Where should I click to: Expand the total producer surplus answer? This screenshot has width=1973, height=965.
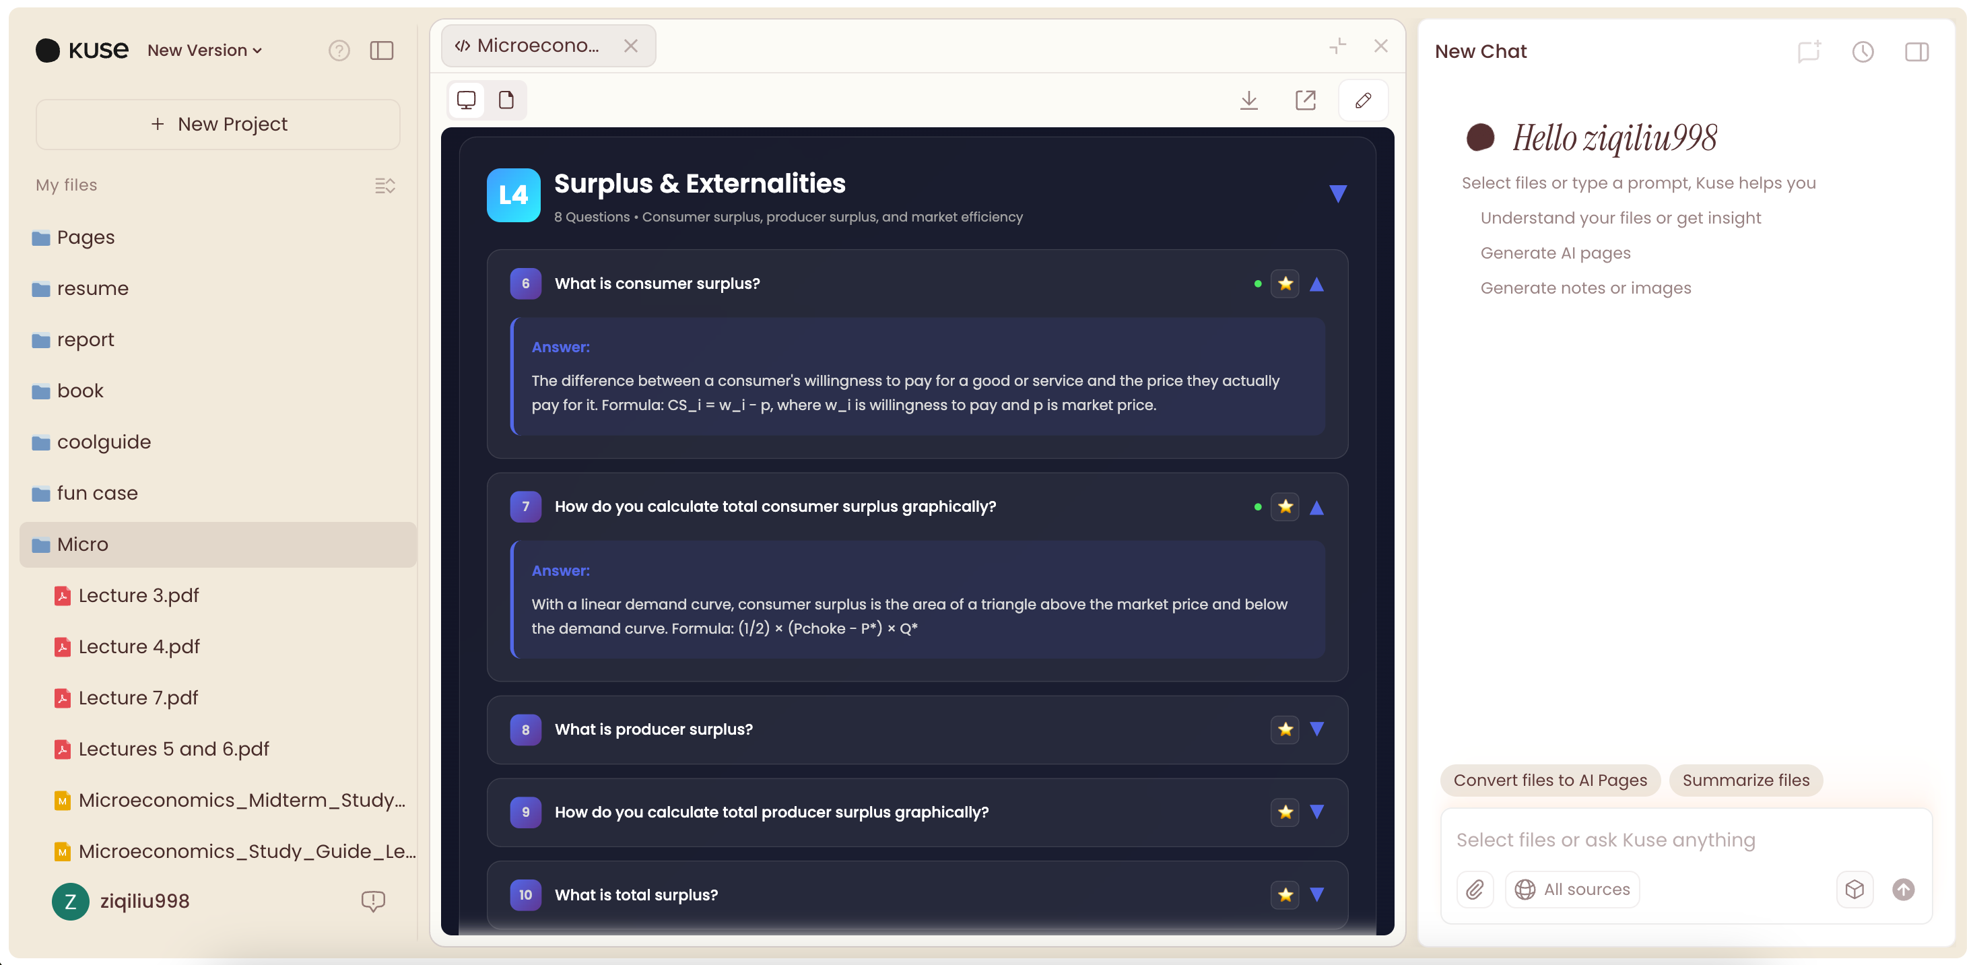(1317, 812)
